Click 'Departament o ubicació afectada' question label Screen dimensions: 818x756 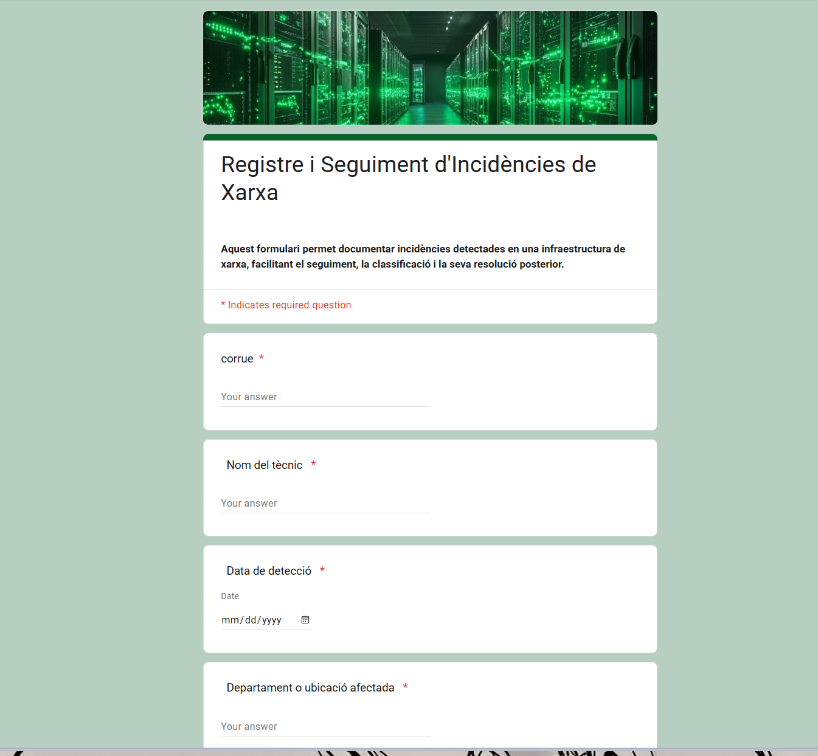pyautogui.click(x=310, y=688)
